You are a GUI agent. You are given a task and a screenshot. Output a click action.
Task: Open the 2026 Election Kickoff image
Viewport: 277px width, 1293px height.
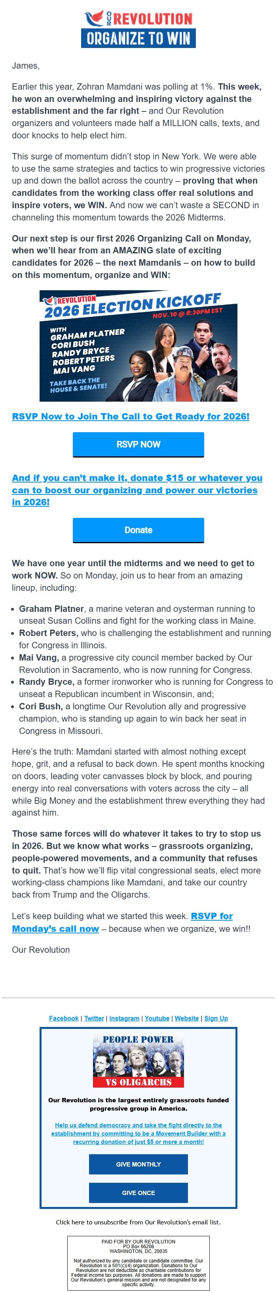[138, 346]
